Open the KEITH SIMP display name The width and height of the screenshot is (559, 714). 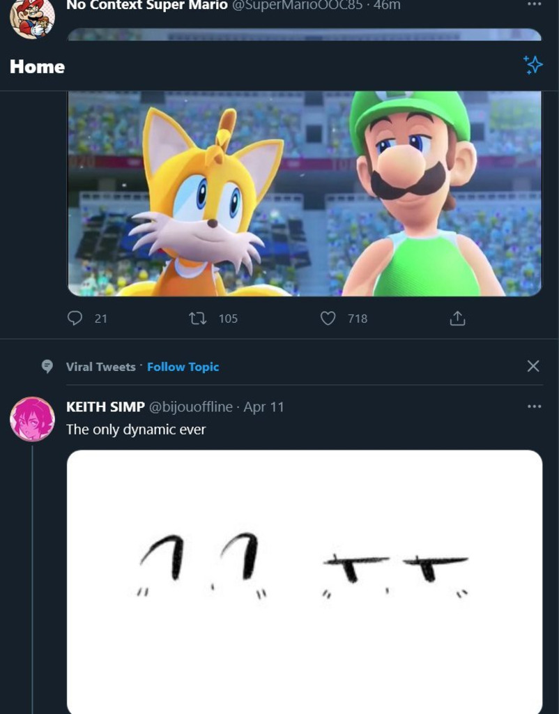[105, 407]
